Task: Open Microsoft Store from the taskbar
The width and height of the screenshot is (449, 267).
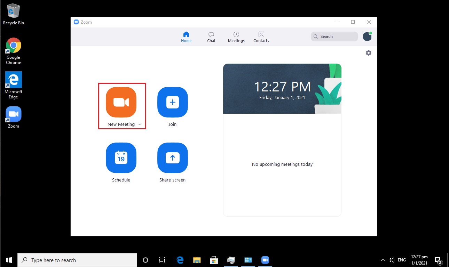Action: point(214,260)
